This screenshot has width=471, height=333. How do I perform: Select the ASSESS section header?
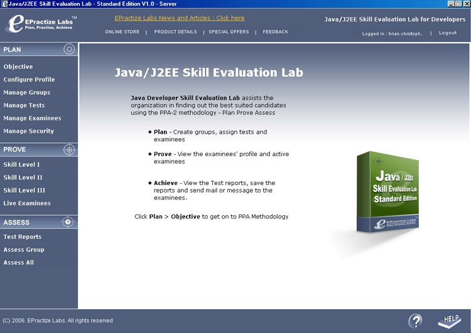click(x=39, y=222)
